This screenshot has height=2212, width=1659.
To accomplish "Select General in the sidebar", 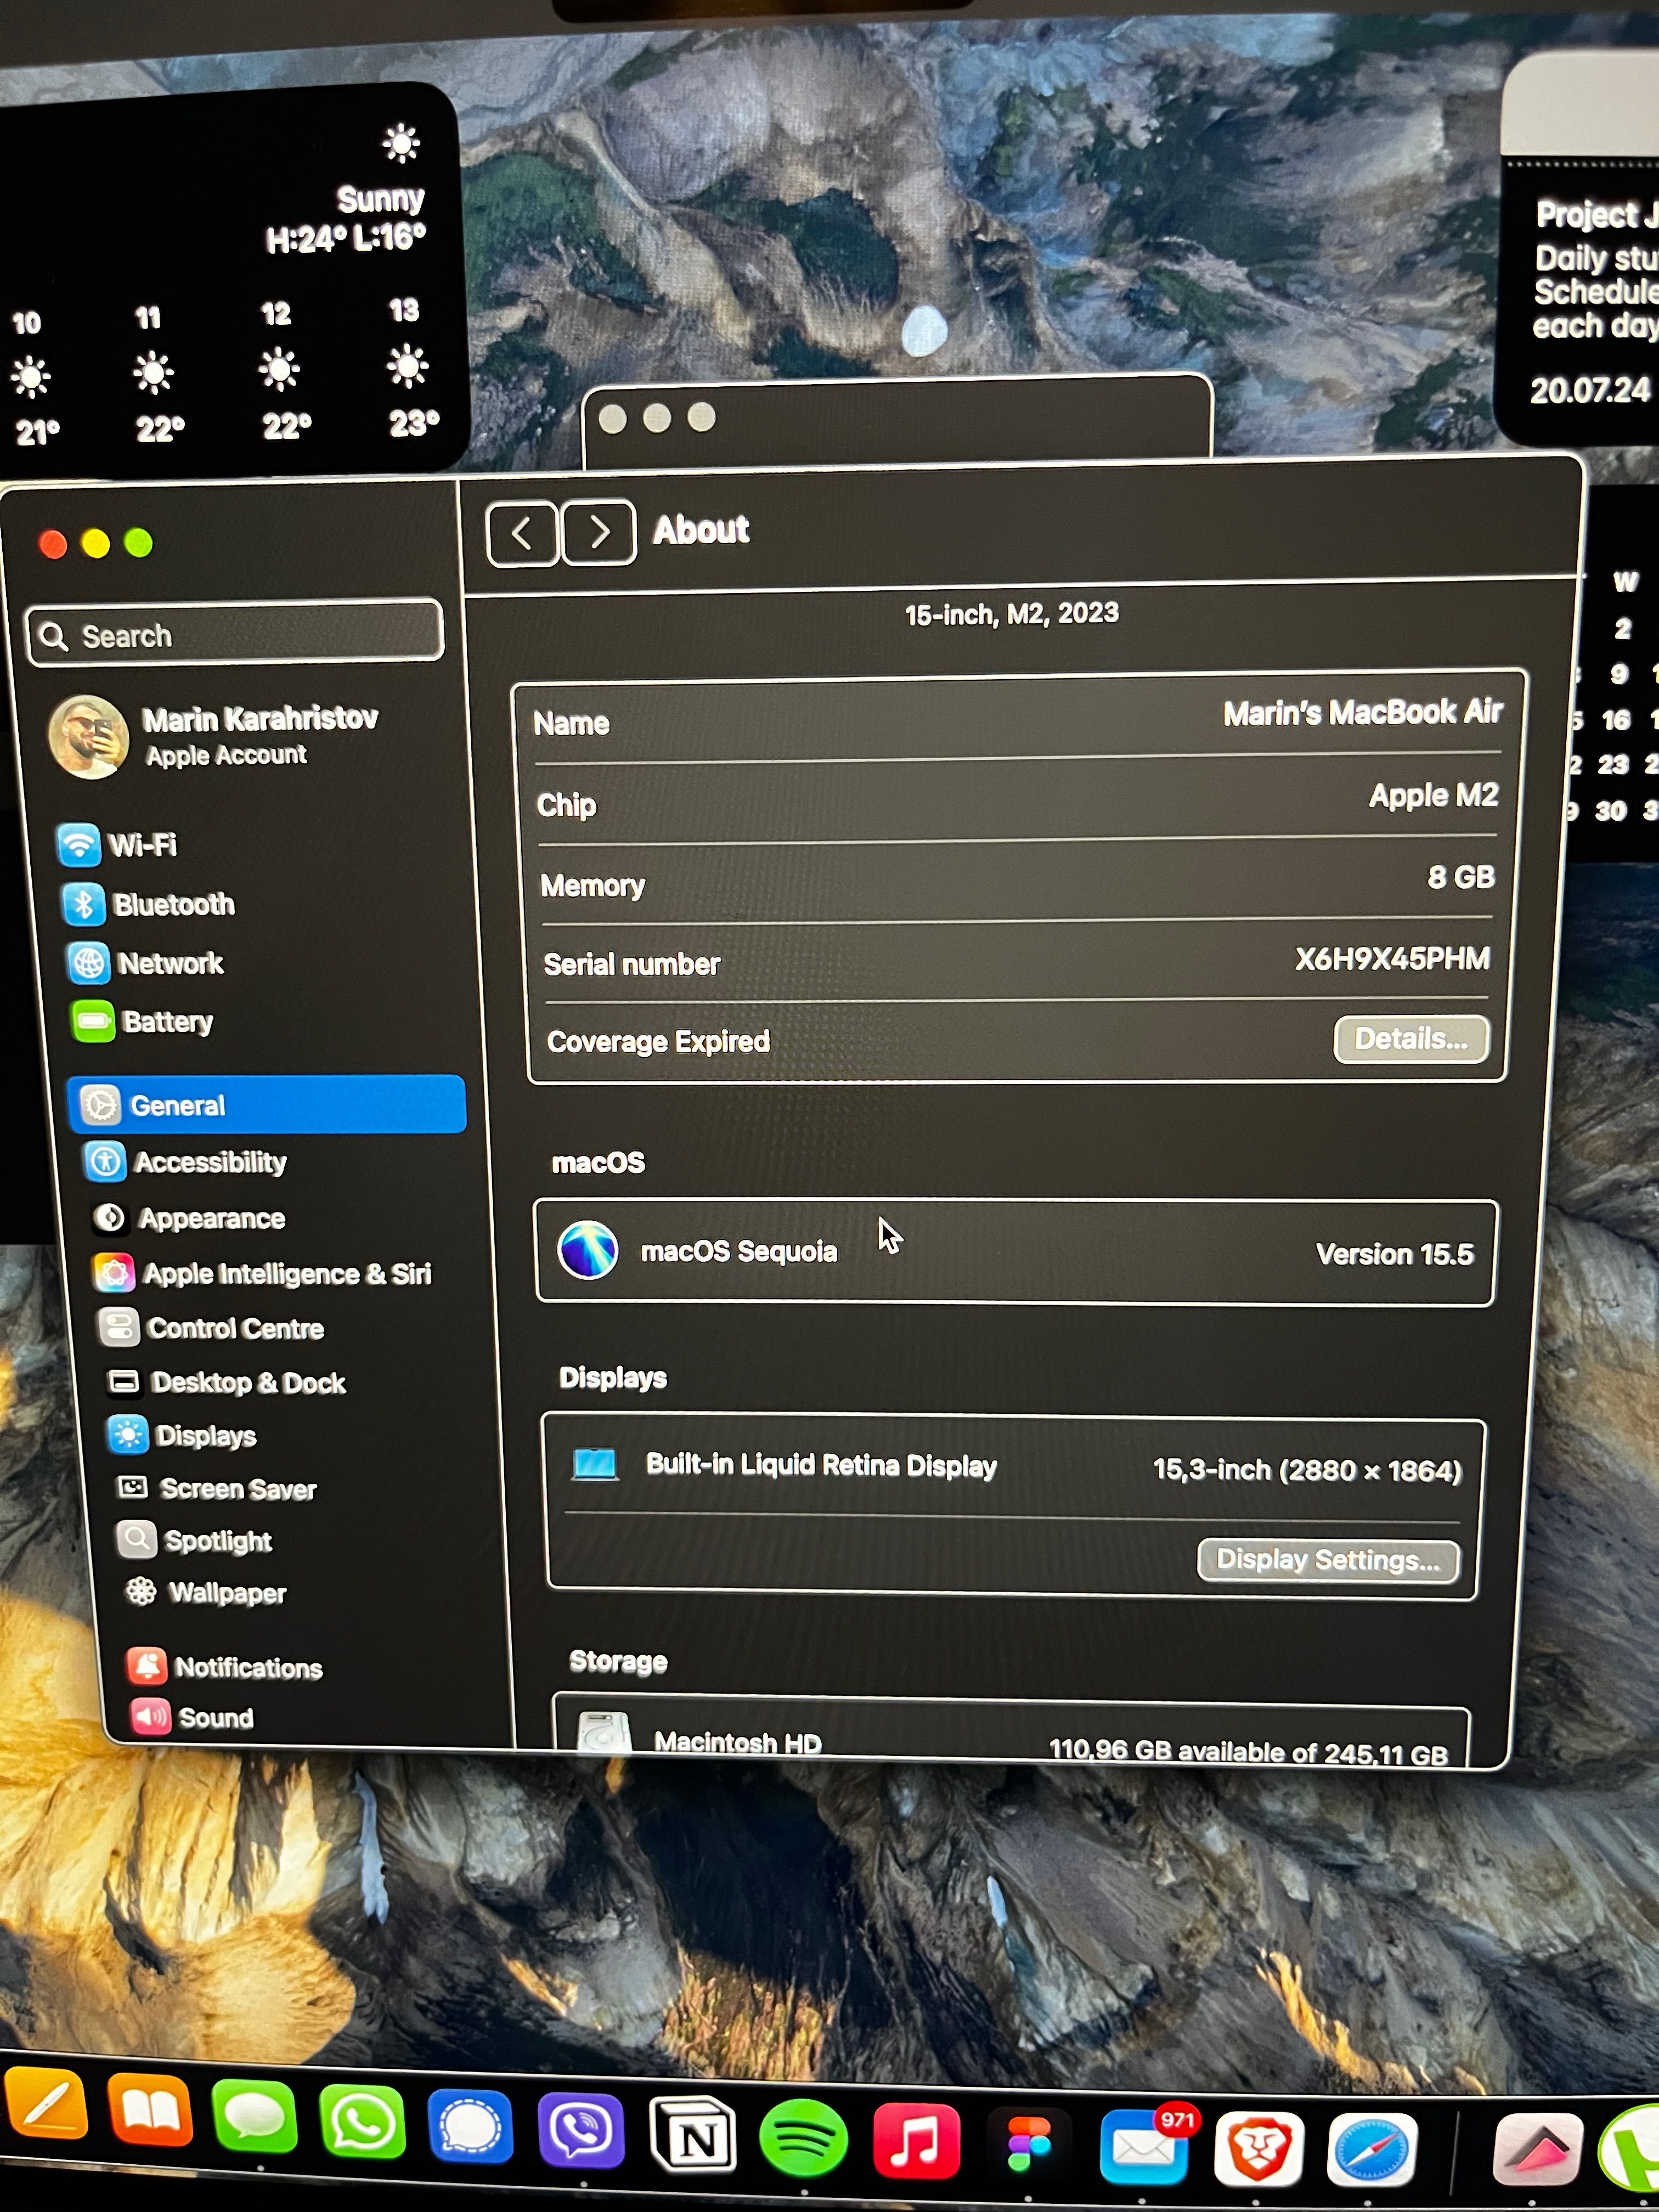I will pyautogui.click(x=267, y=1105).
